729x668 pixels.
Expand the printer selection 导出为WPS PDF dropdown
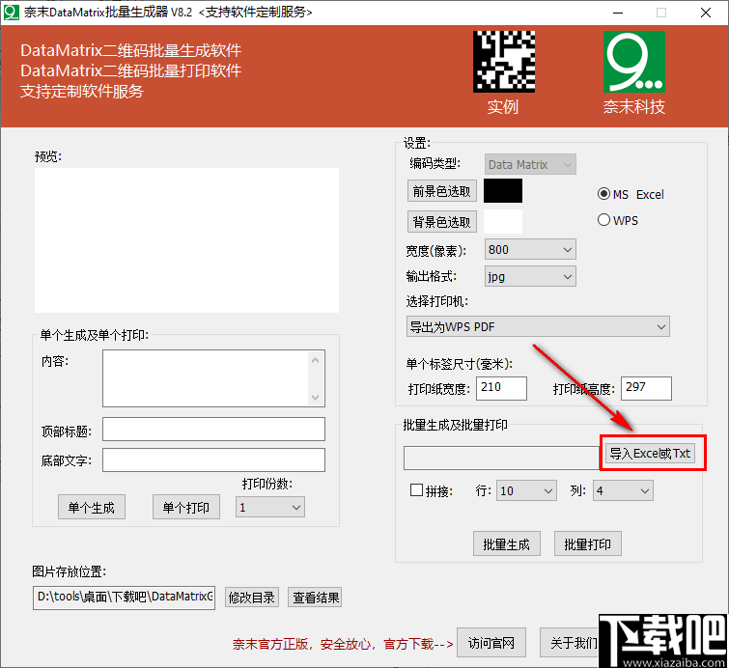coord(538,327)
